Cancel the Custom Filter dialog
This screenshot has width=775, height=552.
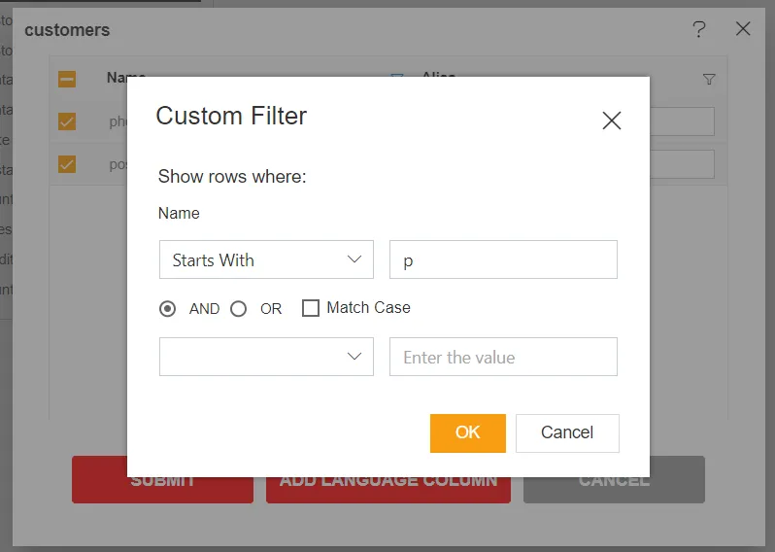pos(567,432)
